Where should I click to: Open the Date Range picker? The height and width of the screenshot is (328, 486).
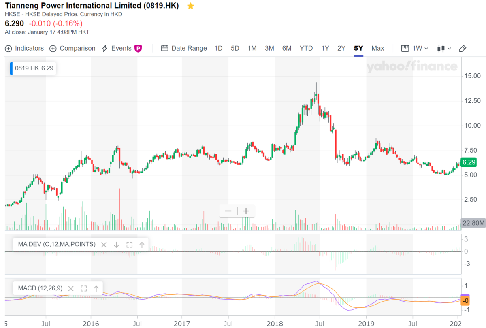coord(184,48)
